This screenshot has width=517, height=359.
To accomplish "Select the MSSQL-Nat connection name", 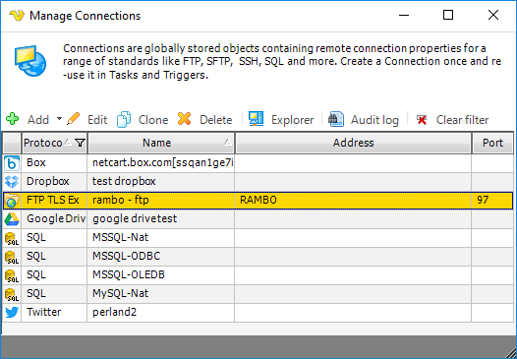I will 120,237.
